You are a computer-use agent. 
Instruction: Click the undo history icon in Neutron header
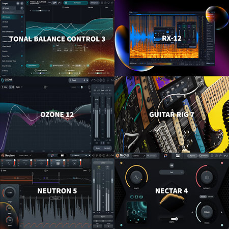point(94,155)
